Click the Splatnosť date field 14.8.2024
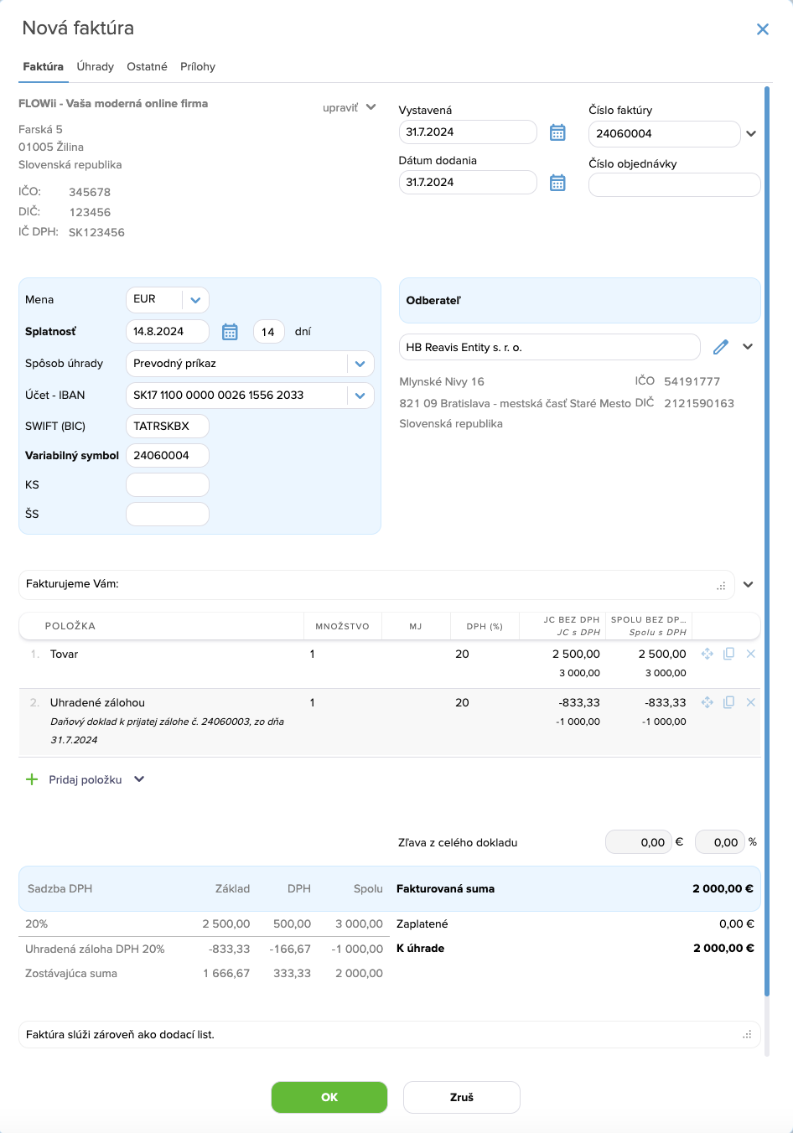The image size is (793, 1133). coord(168,332)
